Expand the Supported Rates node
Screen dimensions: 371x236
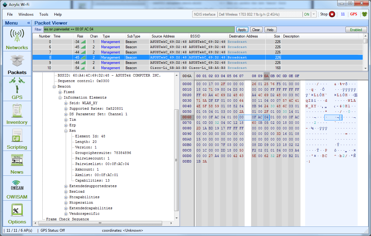click(x=66, y=109)
